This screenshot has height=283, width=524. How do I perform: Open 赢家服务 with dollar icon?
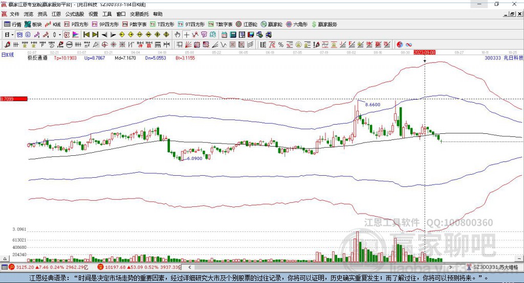(324, 25)
